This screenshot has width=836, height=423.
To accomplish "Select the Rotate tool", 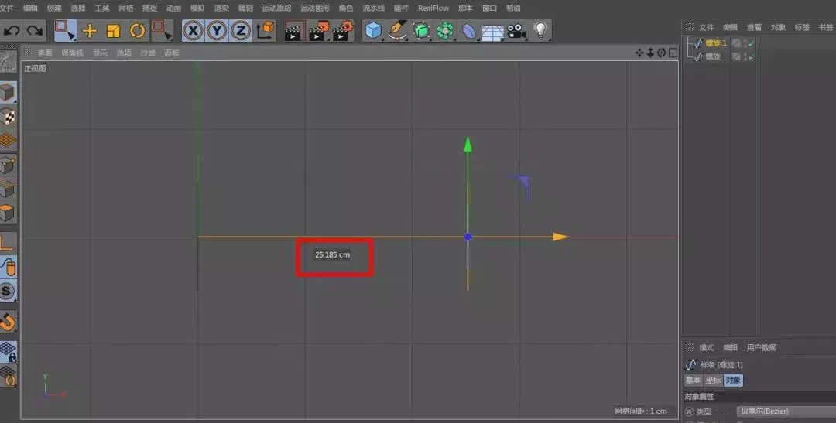I will point(138,31).
